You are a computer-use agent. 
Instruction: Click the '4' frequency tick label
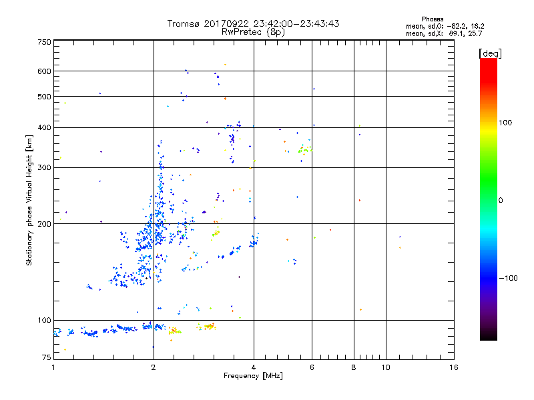point(254,367)
